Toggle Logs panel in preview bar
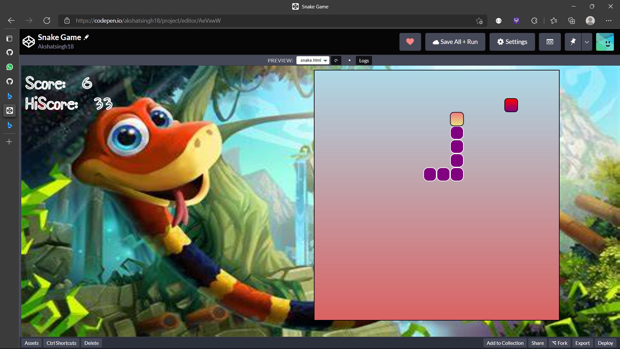This screenshot has height=349, width=620. [x=364, y=60]
